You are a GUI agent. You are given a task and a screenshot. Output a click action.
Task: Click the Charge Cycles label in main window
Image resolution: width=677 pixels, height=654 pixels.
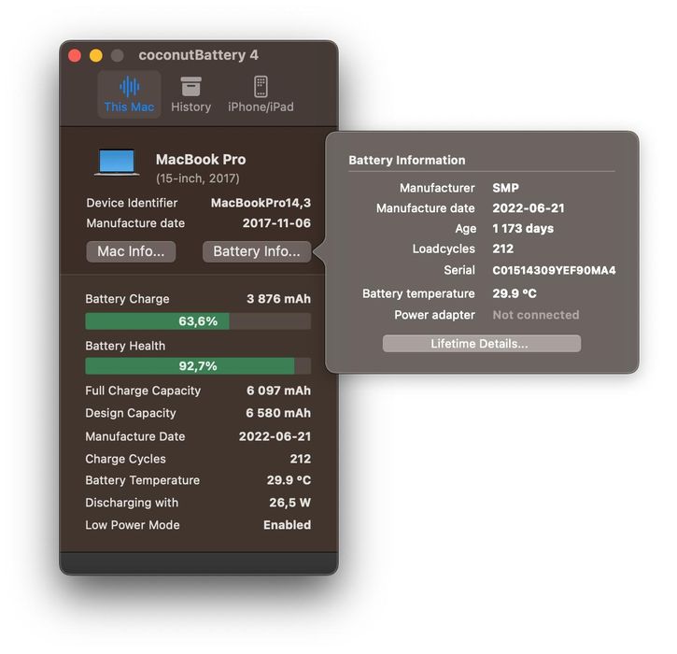coord(126,459)
